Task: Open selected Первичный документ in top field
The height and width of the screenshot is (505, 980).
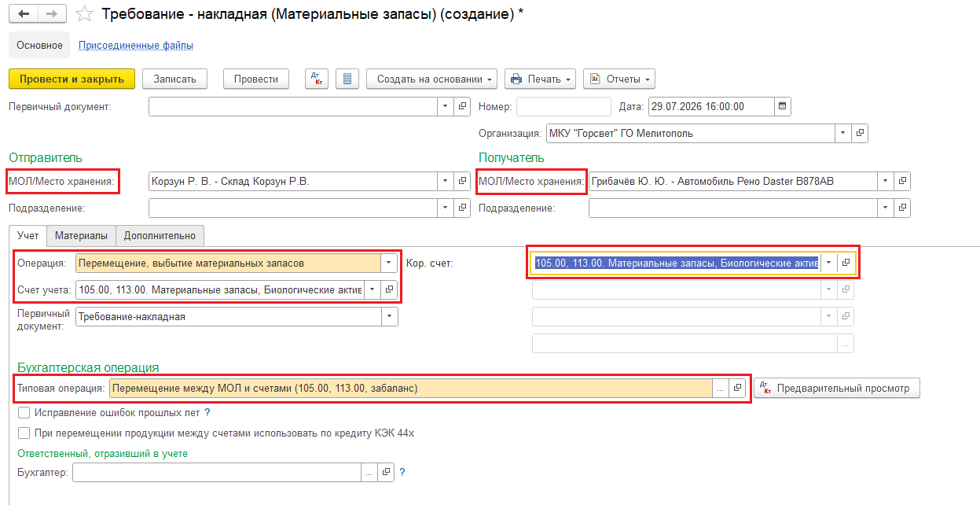Action: [463, 106]
